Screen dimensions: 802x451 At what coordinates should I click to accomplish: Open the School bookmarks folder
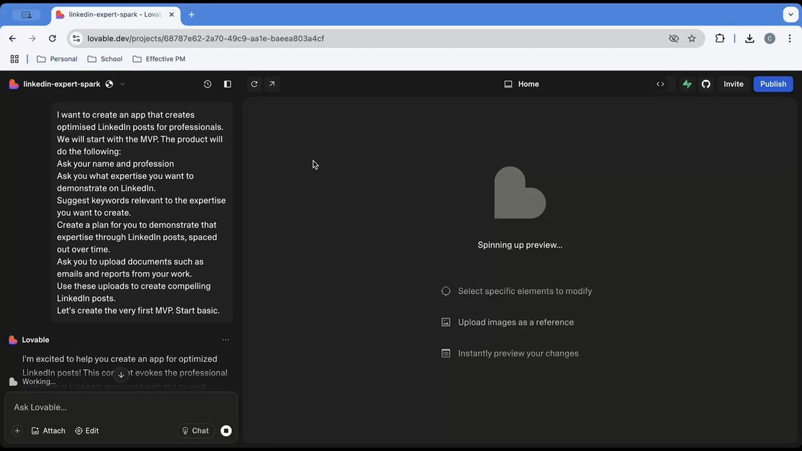[105, 59]
